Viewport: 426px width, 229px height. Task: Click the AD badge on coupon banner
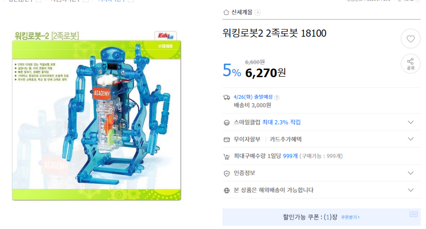point(413,214)
